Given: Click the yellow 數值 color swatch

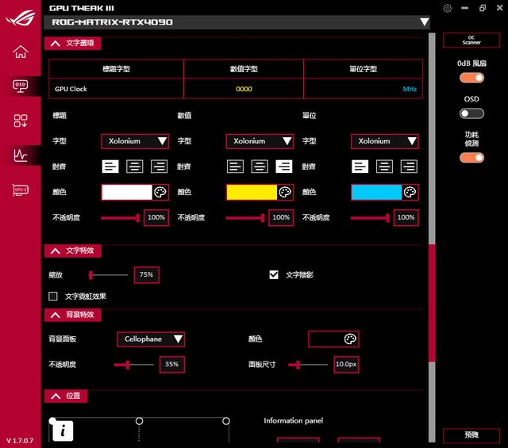Looking at the screenshot, I should click(252, 192).
